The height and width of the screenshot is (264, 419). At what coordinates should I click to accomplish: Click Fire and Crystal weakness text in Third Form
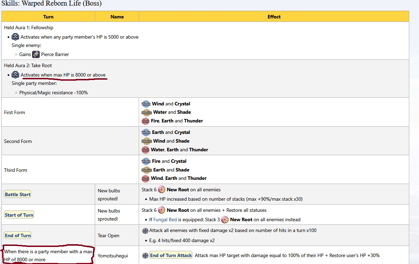point(169,161)
